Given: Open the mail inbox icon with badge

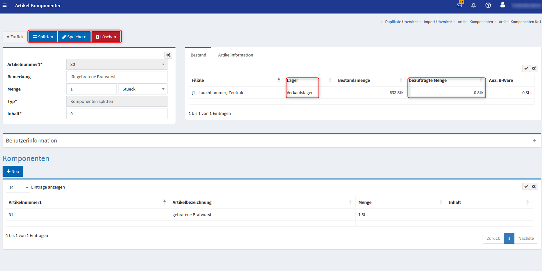Looking at the screenshot, I should pyautogui.click(x=459, y=5).
